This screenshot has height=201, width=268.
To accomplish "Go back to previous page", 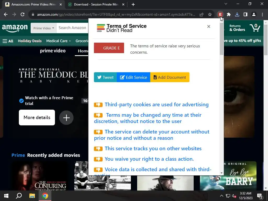I will tap(6, 15).
